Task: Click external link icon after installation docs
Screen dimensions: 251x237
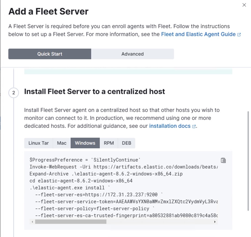Action: point(194,126)
